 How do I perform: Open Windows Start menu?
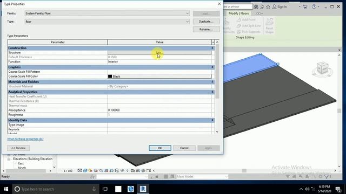[x=6, y=189]
